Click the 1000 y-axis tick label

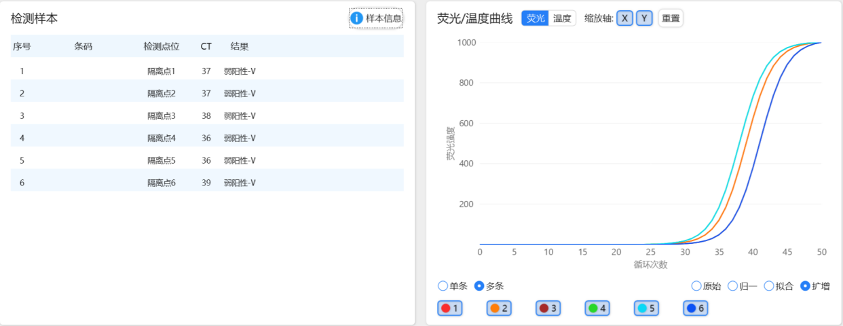click(x=466, y=42)
